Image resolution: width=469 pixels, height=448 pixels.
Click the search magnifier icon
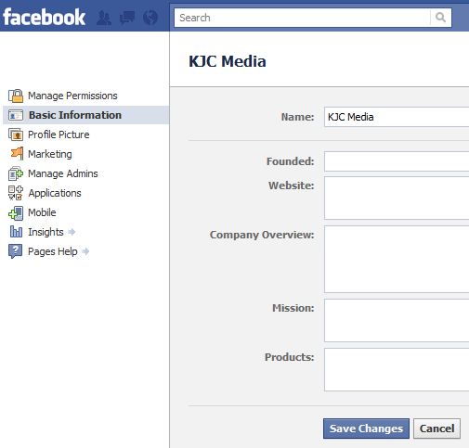[x=440, y=18]
